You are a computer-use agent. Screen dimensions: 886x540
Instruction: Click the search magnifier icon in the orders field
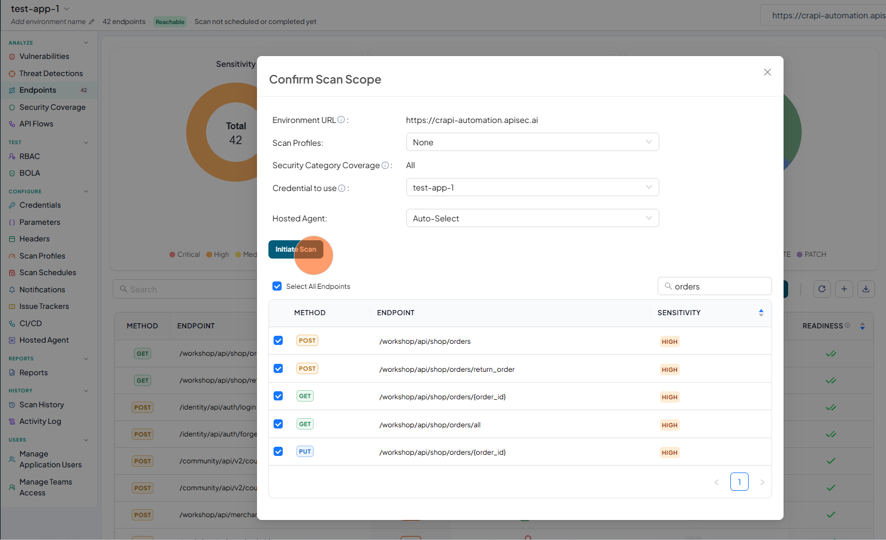[668, 286]
